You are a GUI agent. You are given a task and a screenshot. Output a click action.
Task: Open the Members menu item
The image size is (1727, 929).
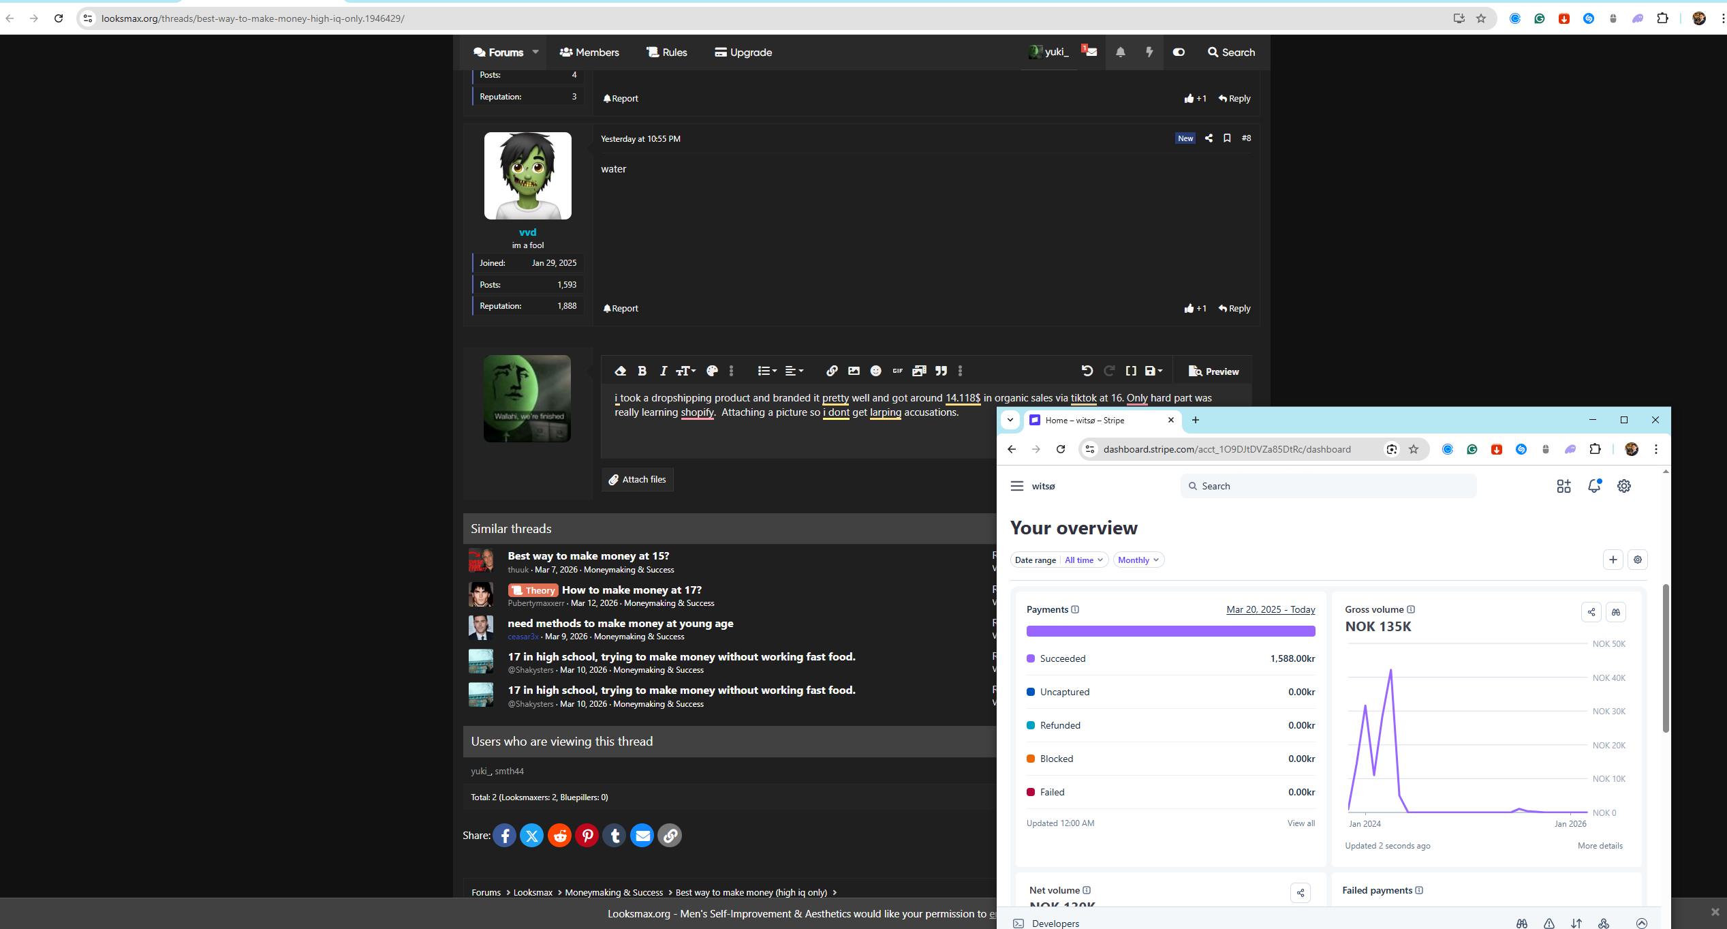589,52
